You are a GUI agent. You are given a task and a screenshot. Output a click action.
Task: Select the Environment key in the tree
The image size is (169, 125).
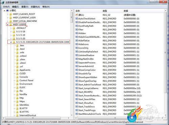(x=26, y=84)
